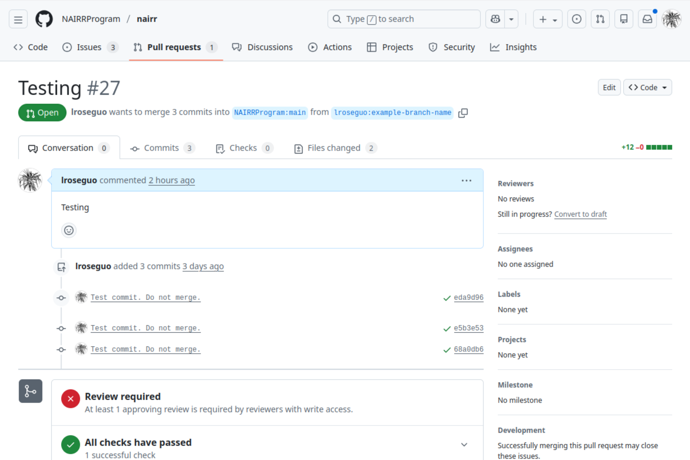Screen dimensions: 690x460
Task: Open nairr repository link
Action: (x=147, y=19)
